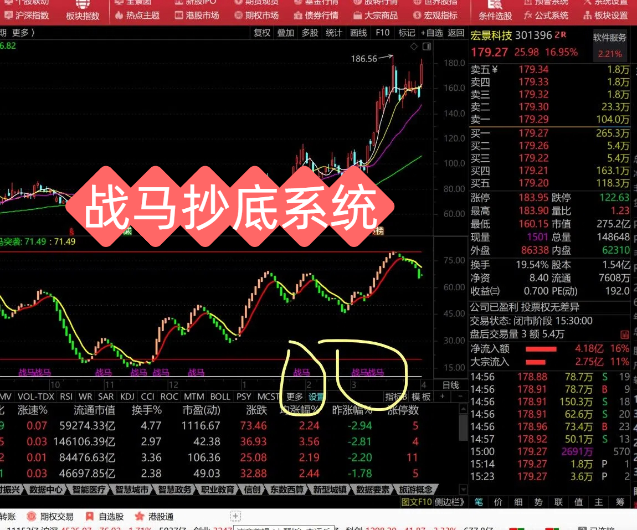Image resolution: width=637 pixels, height=530 pixels.
Task: Open the 日线 period selector
Action: (x=450, y=385)
